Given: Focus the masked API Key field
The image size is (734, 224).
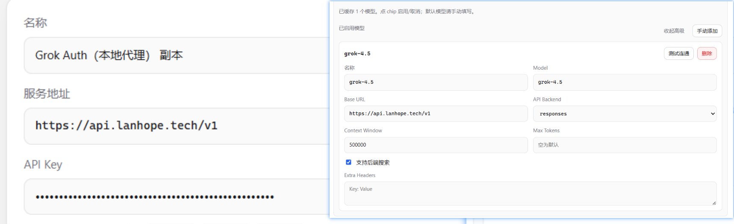Looking at the screenshot, I should point(177,197).
